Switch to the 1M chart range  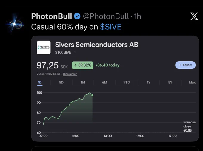(x=83, y=82)
